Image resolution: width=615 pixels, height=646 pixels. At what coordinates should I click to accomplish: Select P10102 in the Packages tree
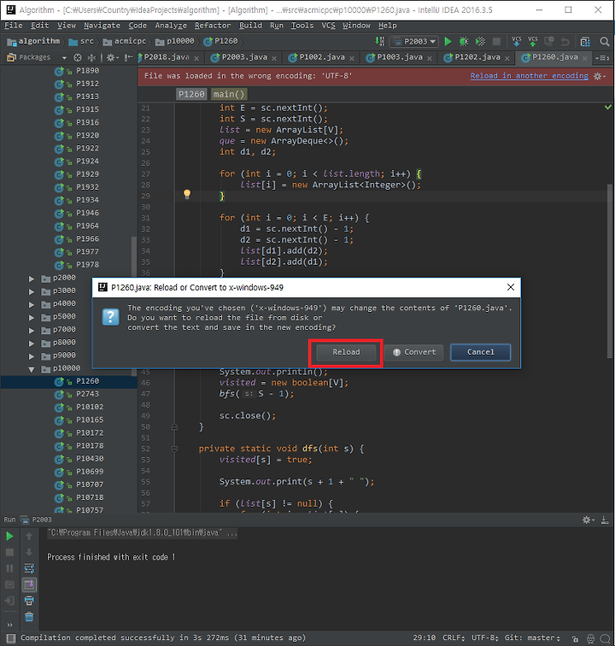(90, 407)
